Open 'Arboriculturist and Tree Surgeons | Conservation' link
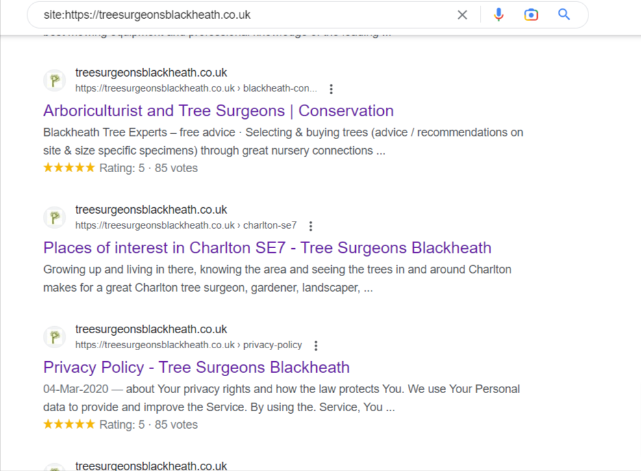This screenshot has height=471, width=641. 218,110
